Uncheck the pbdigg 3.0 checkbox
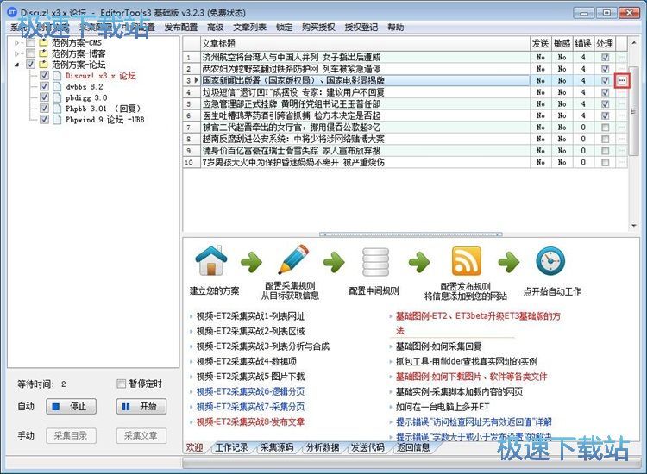This screenshot has width=647, height=474. [x=44, y=97]
